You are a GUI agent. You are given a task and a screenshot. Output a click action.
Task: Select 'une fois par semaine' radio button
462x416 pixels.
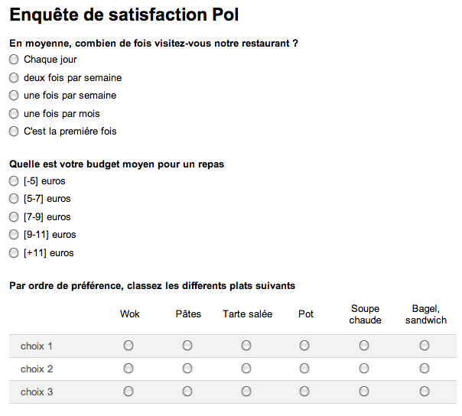14,96
